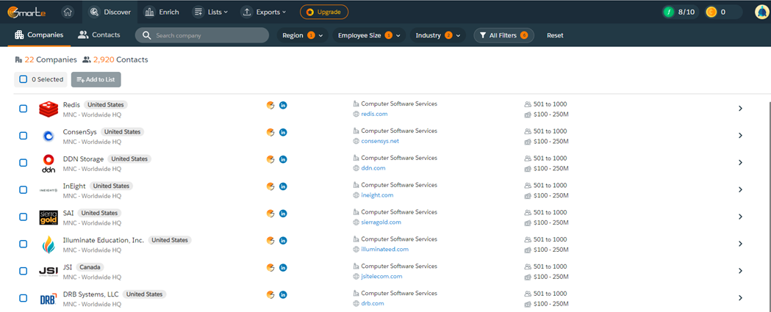This screenshot has width=771, height=312.
Task: Open DRB Systems SMARTe profile icon
Action: pos(270,294)
